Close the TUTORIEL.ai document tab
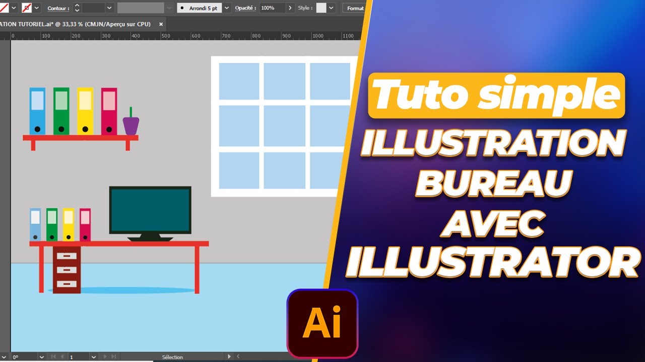Image resolution: width=645 pixels, height=362 pixels. pos(161,24)
